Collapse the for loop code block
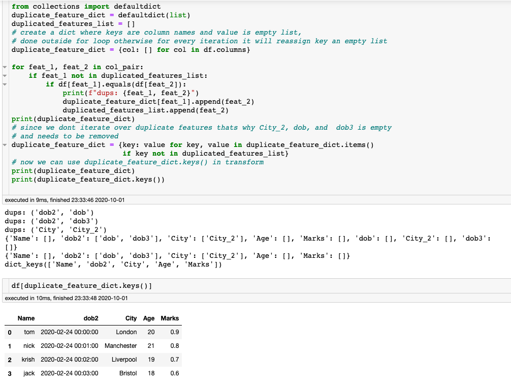 pyautogui.click(x=4, y=67)
